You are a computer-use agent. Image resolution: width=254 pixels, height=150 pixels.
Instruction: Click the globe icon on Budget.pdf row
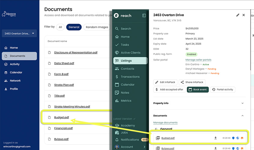click(238, 138)
